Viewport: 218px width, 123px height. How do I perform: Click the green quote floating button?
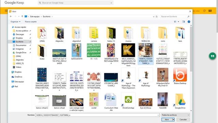point(213,56)
